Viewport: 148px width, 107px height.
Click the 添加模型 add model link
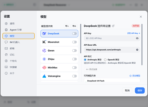tap(135, 76)
